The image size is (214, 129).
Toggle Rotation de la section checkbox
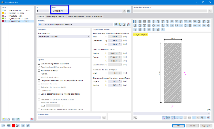coord(39,70)
